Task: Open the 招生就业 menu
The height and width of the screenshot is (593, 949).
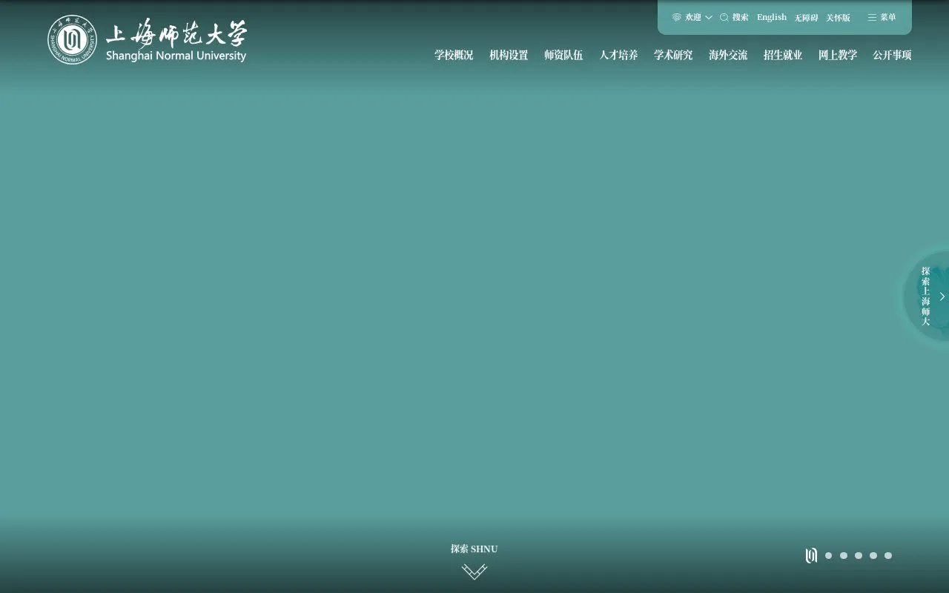Action: (783, 55)
